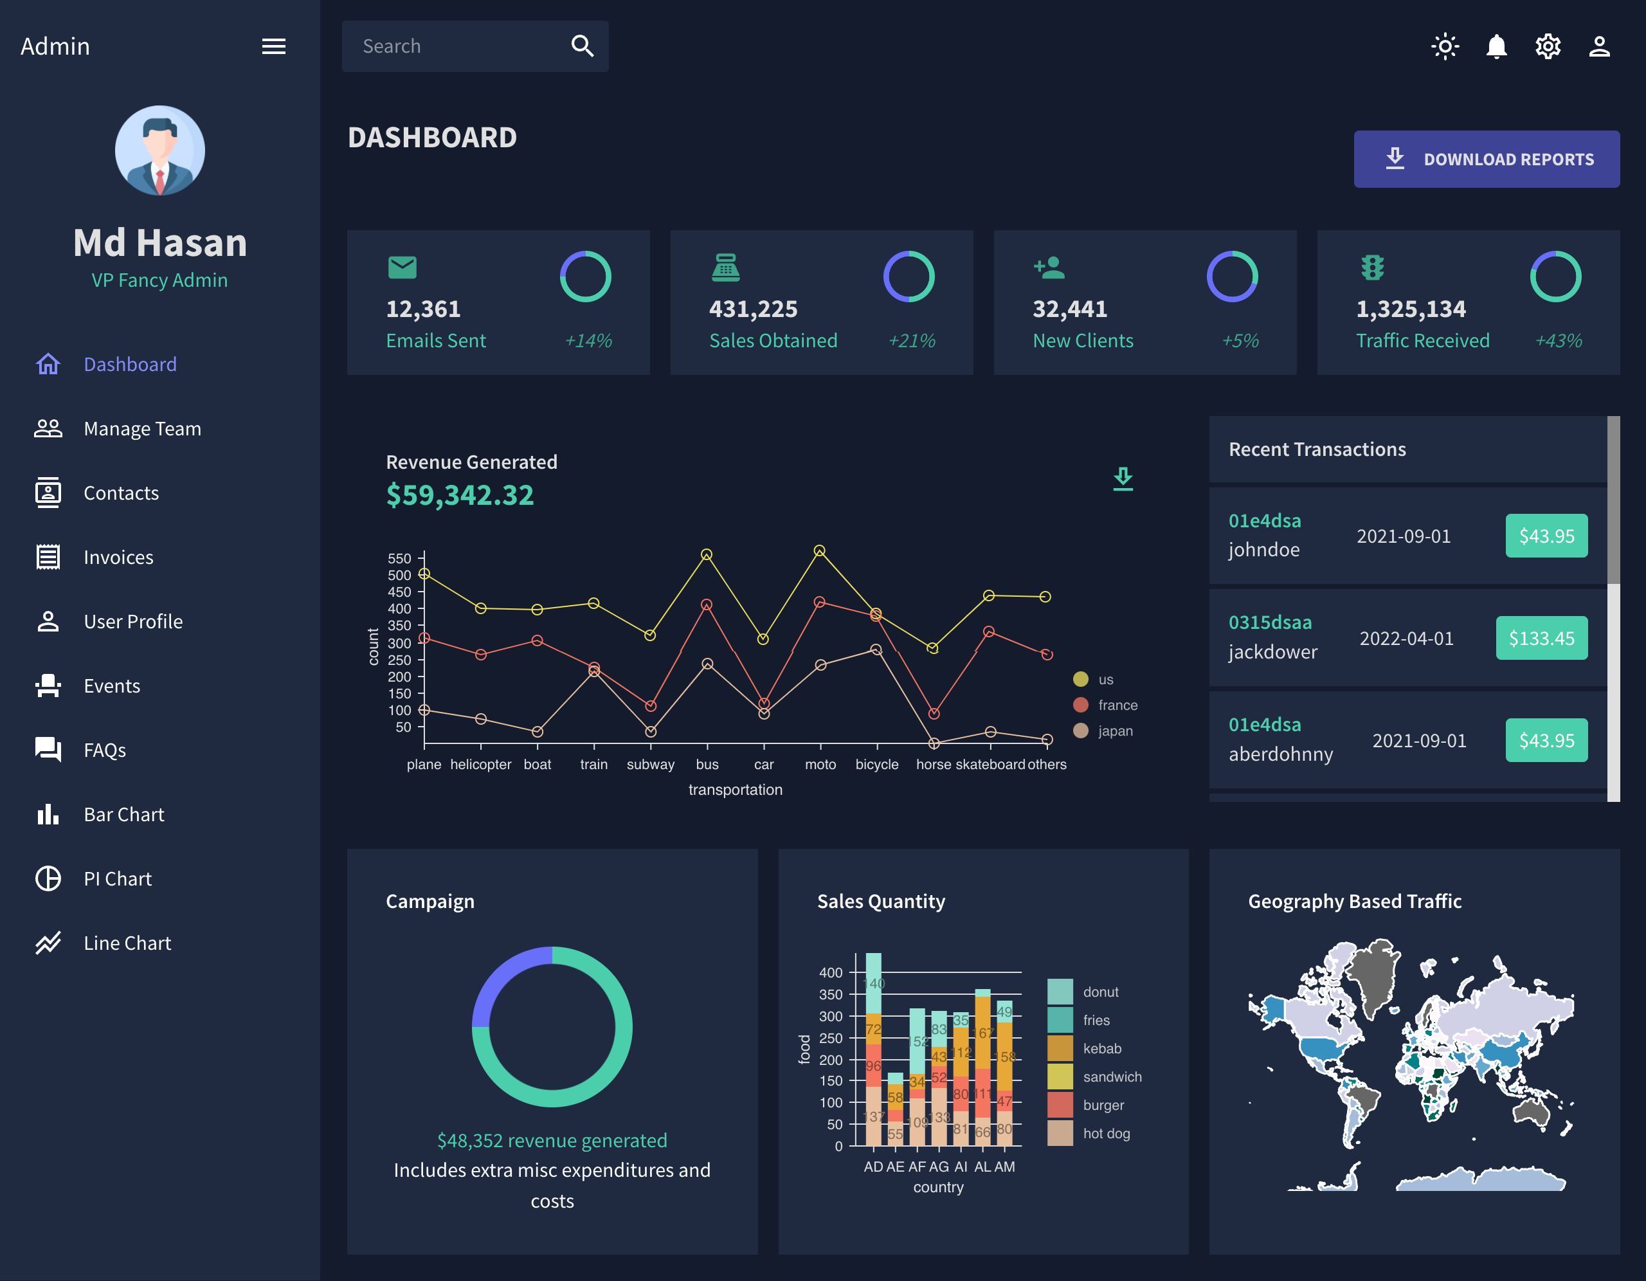Open notifications bell icon
This screenshot has height=1281, width=1646.
click(x=1496, y=47)
